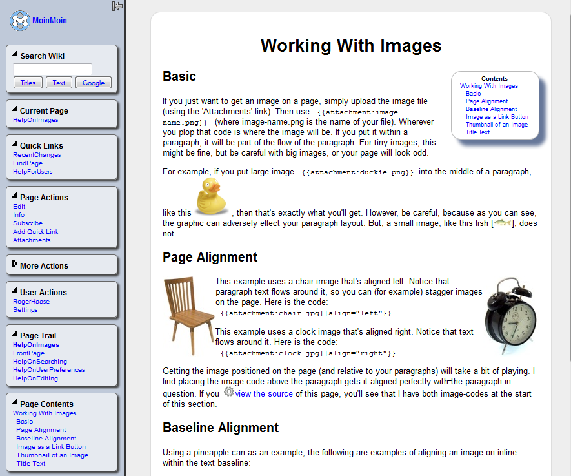The width and height of the screenshot is (571, 476).
Task: Click the wooden chair image
Action: [188, 316]
